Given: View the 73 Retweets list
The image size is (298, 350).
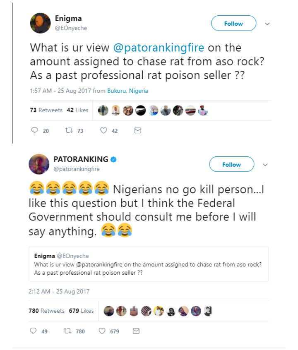Looking at the screenshot, I should [46, 110].
